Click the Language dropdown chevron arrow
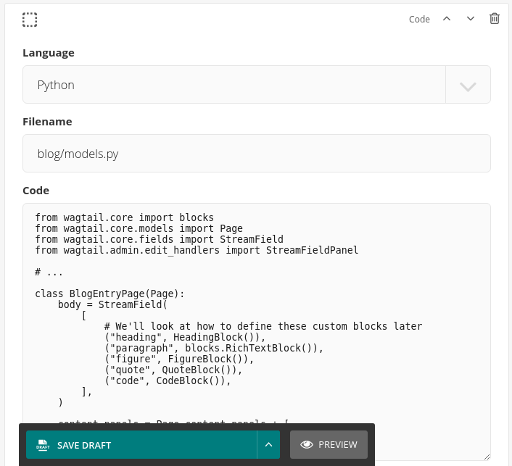The height and width of the screenshot is (466, 512). [468, 86]
